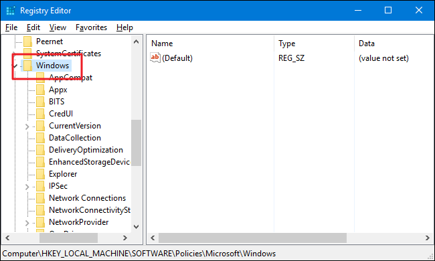This screenshot has height=261, width=435.
Task: Click the tree pane scroll up arrow
Action: (137, 42)
